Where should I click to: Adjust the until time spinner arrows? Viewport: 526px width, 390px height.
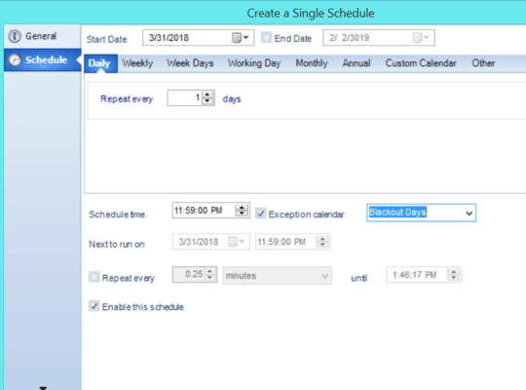tap(454, 275)
